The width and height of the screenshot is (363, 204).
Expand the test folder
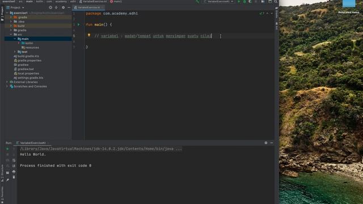(x=15, y=52)
